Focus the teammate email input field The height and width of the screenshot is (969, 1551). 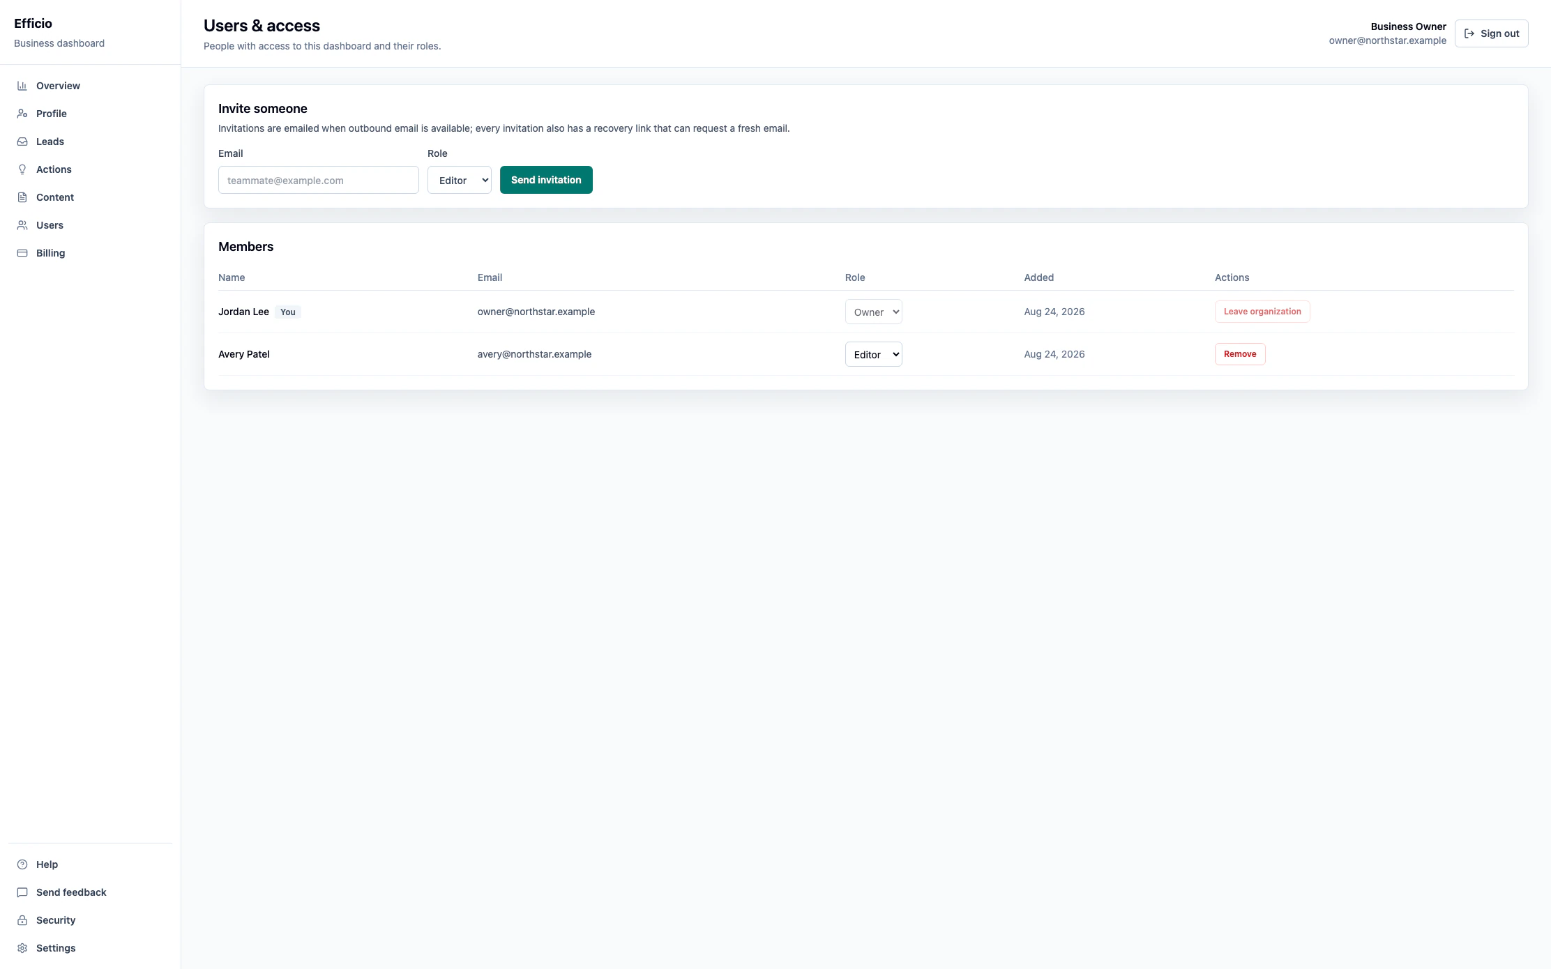coord(319,180)
